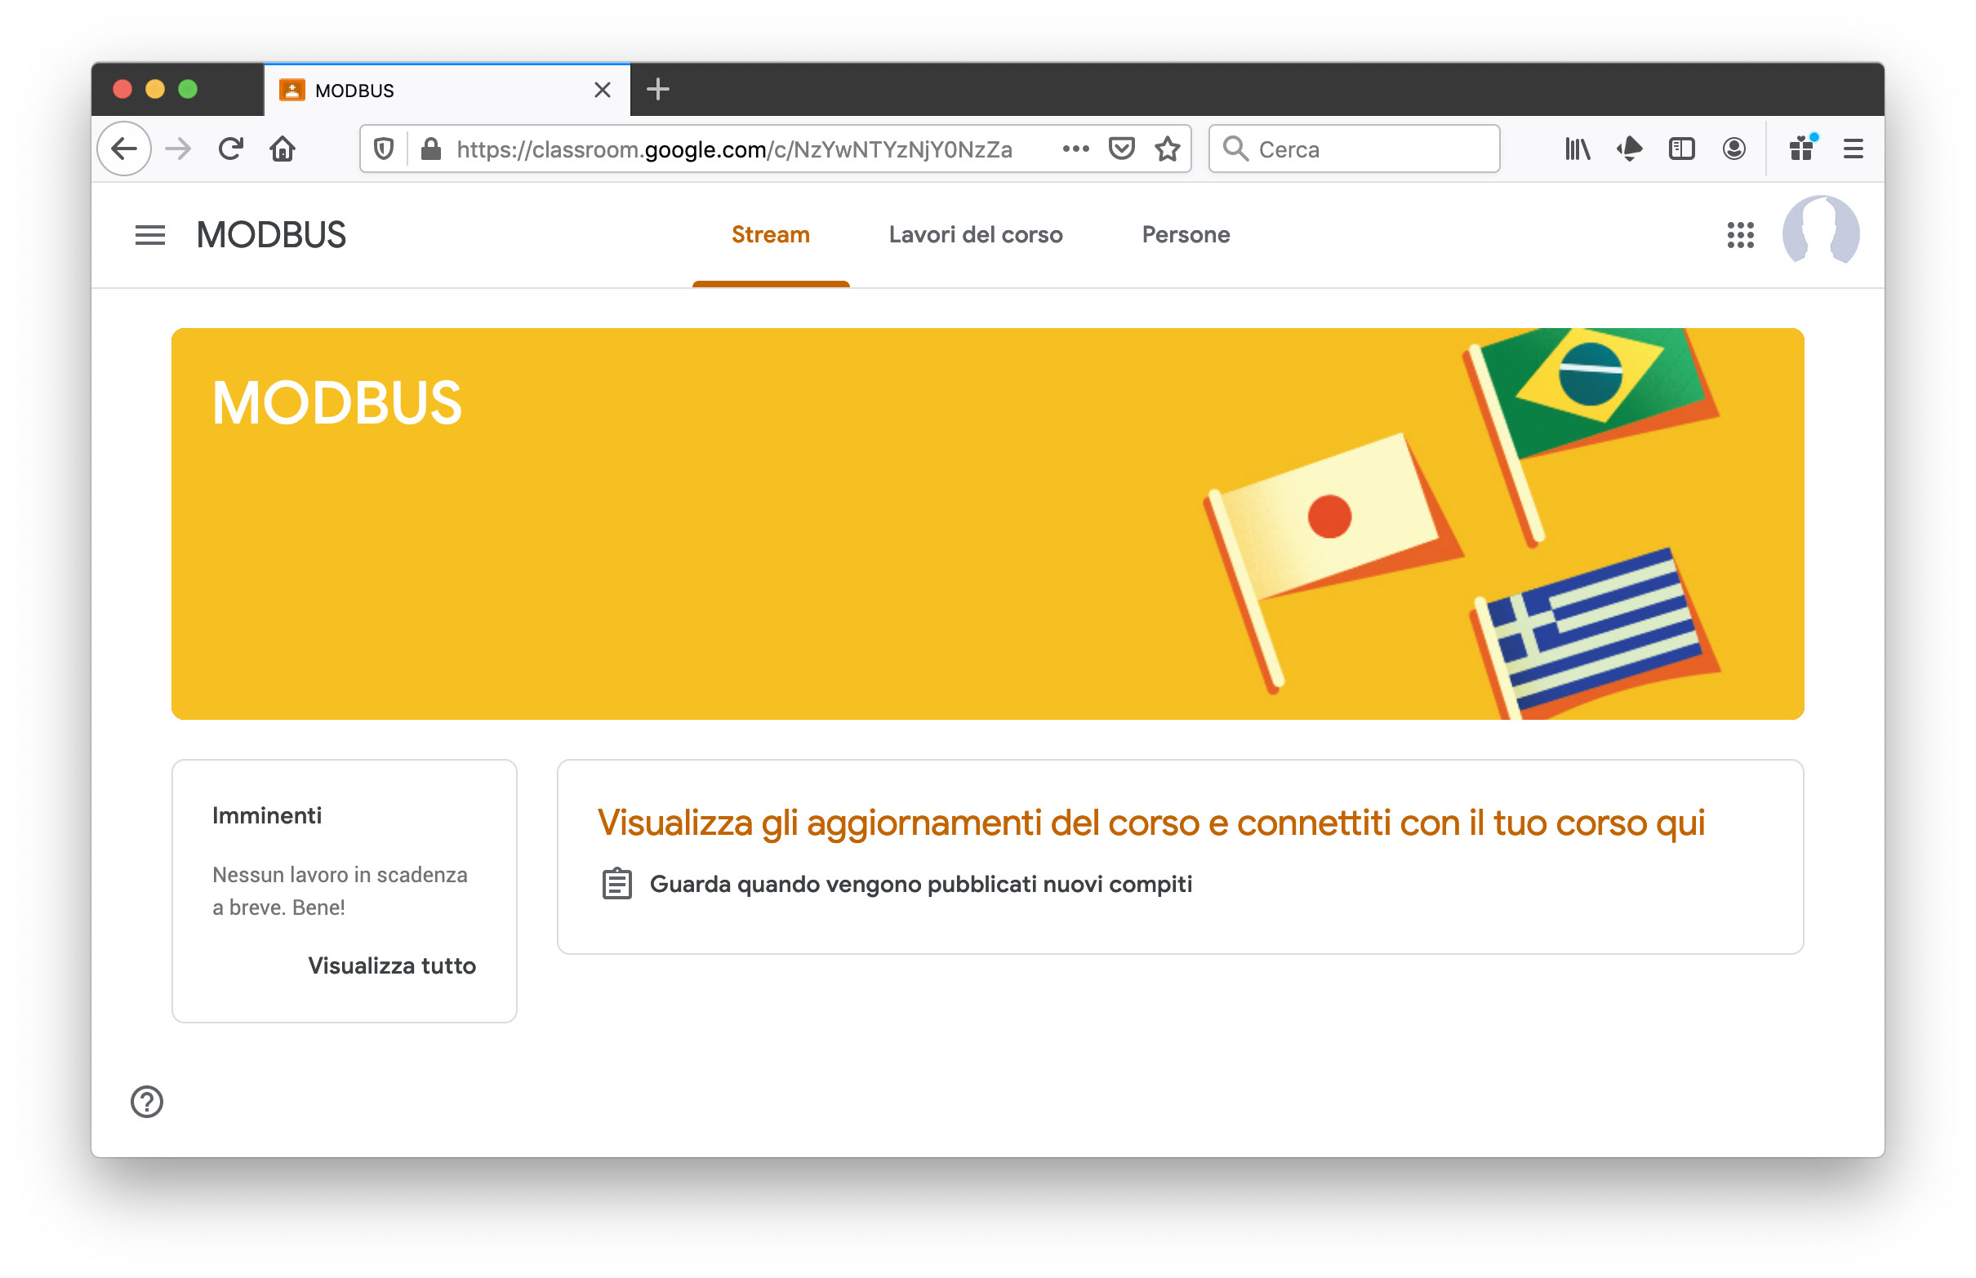The height and width of the screenshot is (1278, 1976).
Task: Click the assignments clipboard icon
Action: [616, 884]
